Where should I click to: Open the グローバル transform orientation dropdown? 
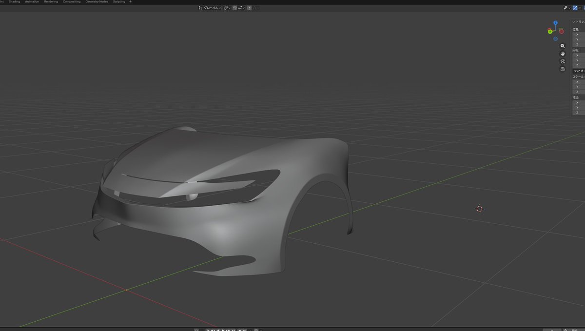point(210,8)
